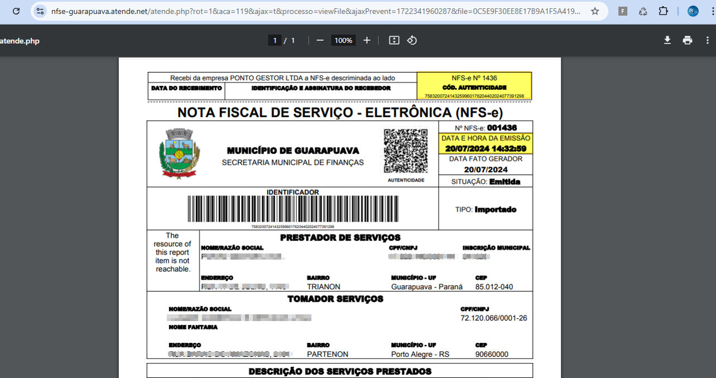The height and width of the screenshot is (378, 716).
Task: Open site information icon beside the URL
Action: [x=40, y=11]
